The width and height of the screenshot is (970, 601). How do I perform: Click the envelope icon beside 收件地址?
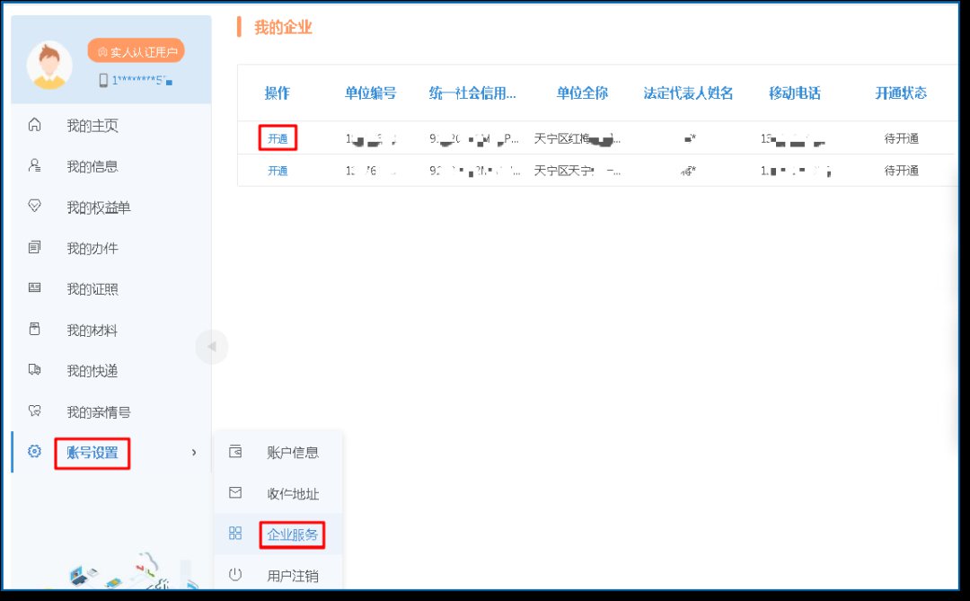coord(235,492)
